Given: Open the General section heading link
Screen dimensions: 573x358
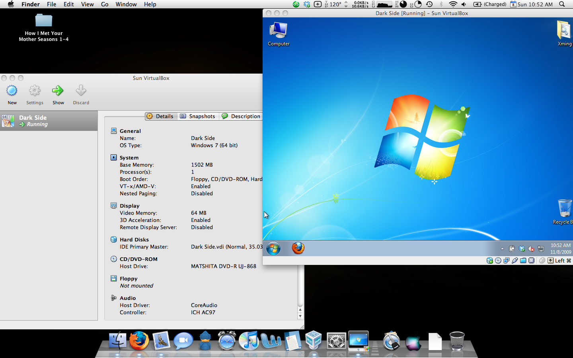Looking at the screenshot, I should click(130, 131).
